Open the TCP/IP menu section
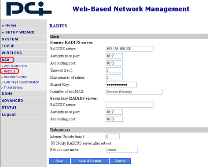This screenshot has width=220, height=167. coord(8,46)
